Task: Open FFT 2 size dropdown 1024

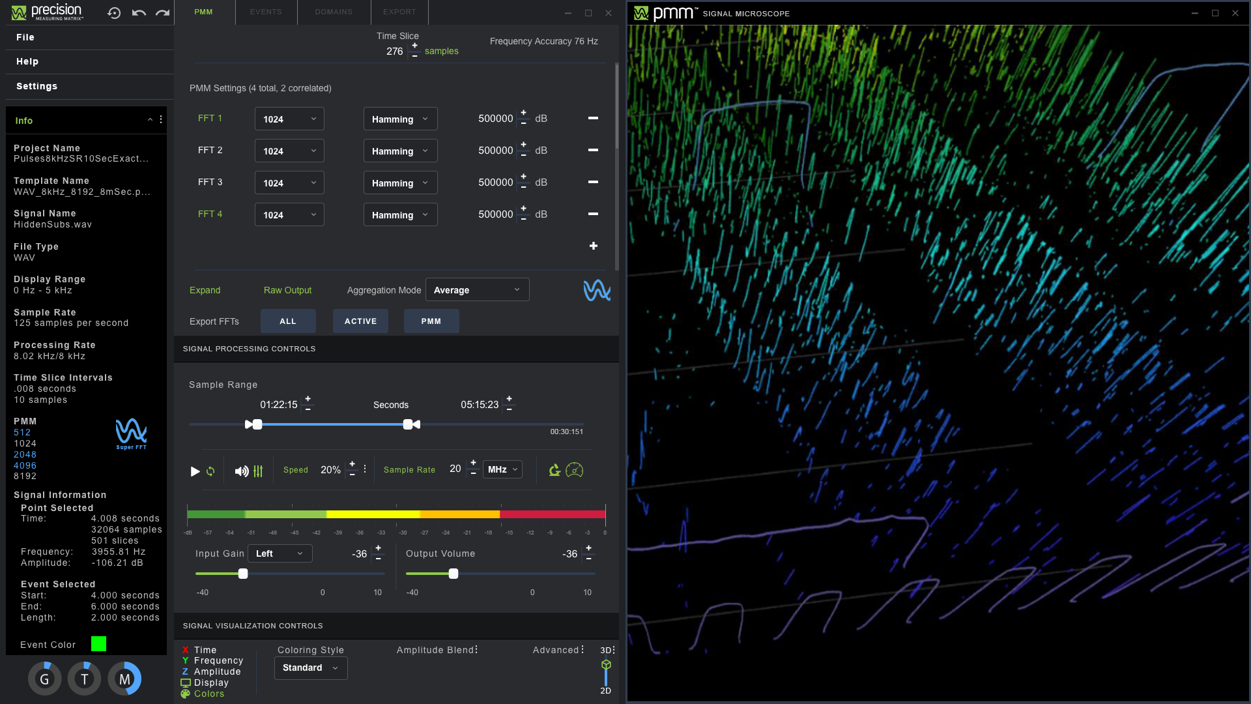Action: (x=289, y=151)
